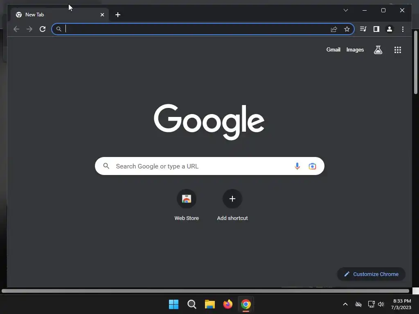Open the clock showing 8:33 PM
The image size is (419, 314).
[401, 304]
